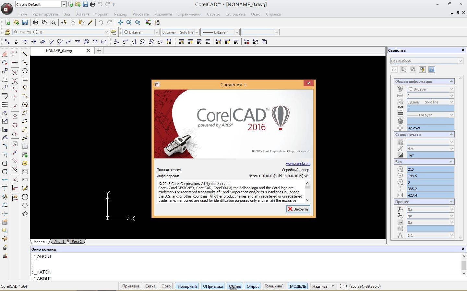Click the command window vertical scrollbar
The height and width of the screenshot is (291, 467).
click(x=464, y=264)
